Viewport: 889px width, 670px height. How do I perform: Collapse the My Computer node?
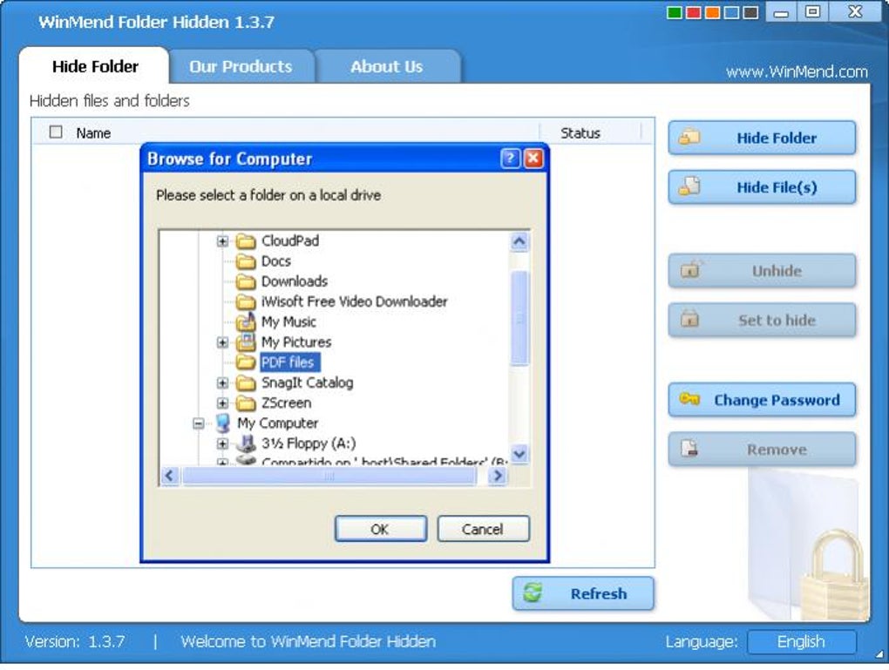point(199,423)
